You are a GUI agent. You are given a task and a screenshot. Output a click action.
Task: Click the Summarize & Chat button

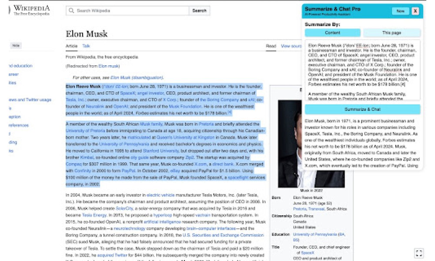pyautogui.click(x=362, y=109)
